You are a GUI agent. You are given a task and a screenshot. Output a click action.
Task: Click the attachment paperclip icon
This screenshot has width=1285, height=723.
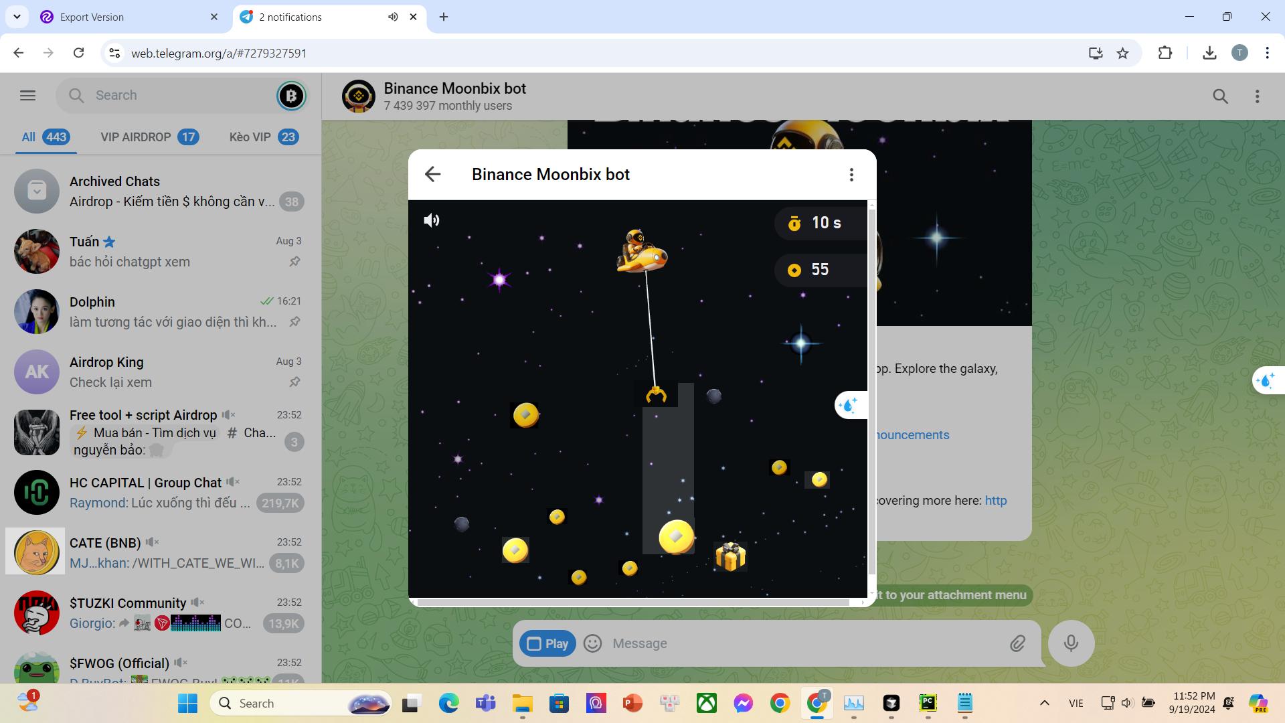1017,643
